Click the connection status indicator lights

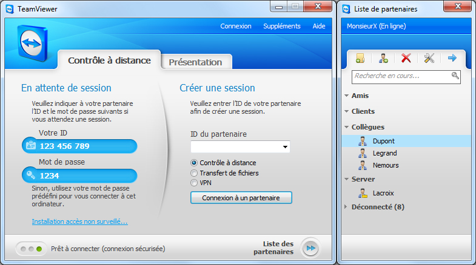tap(31, 249)
